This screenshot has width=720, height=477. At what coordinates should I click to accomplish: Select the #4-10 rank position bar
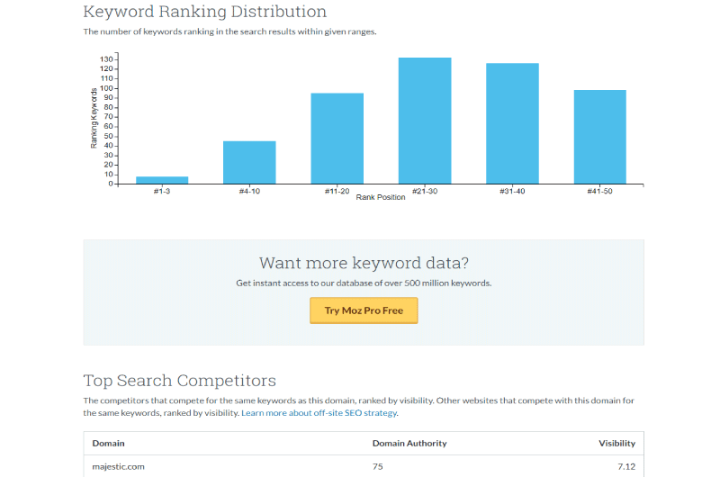click(249, 163)
